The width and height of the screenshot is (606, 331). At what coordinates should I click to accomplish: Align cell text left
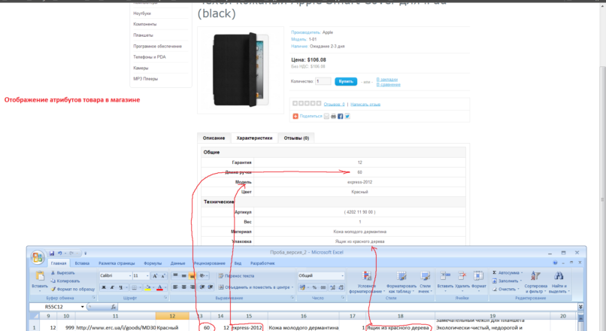175,287
